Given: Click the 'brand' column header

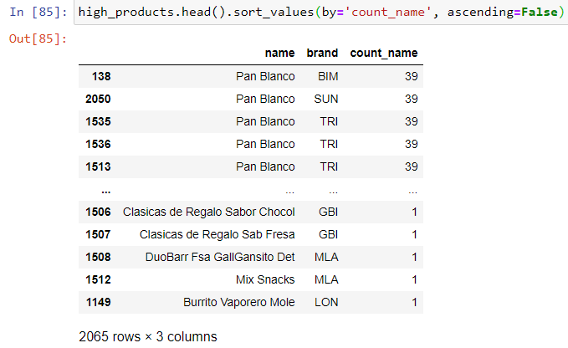Looking at the screenshot, I should point(322,53).
